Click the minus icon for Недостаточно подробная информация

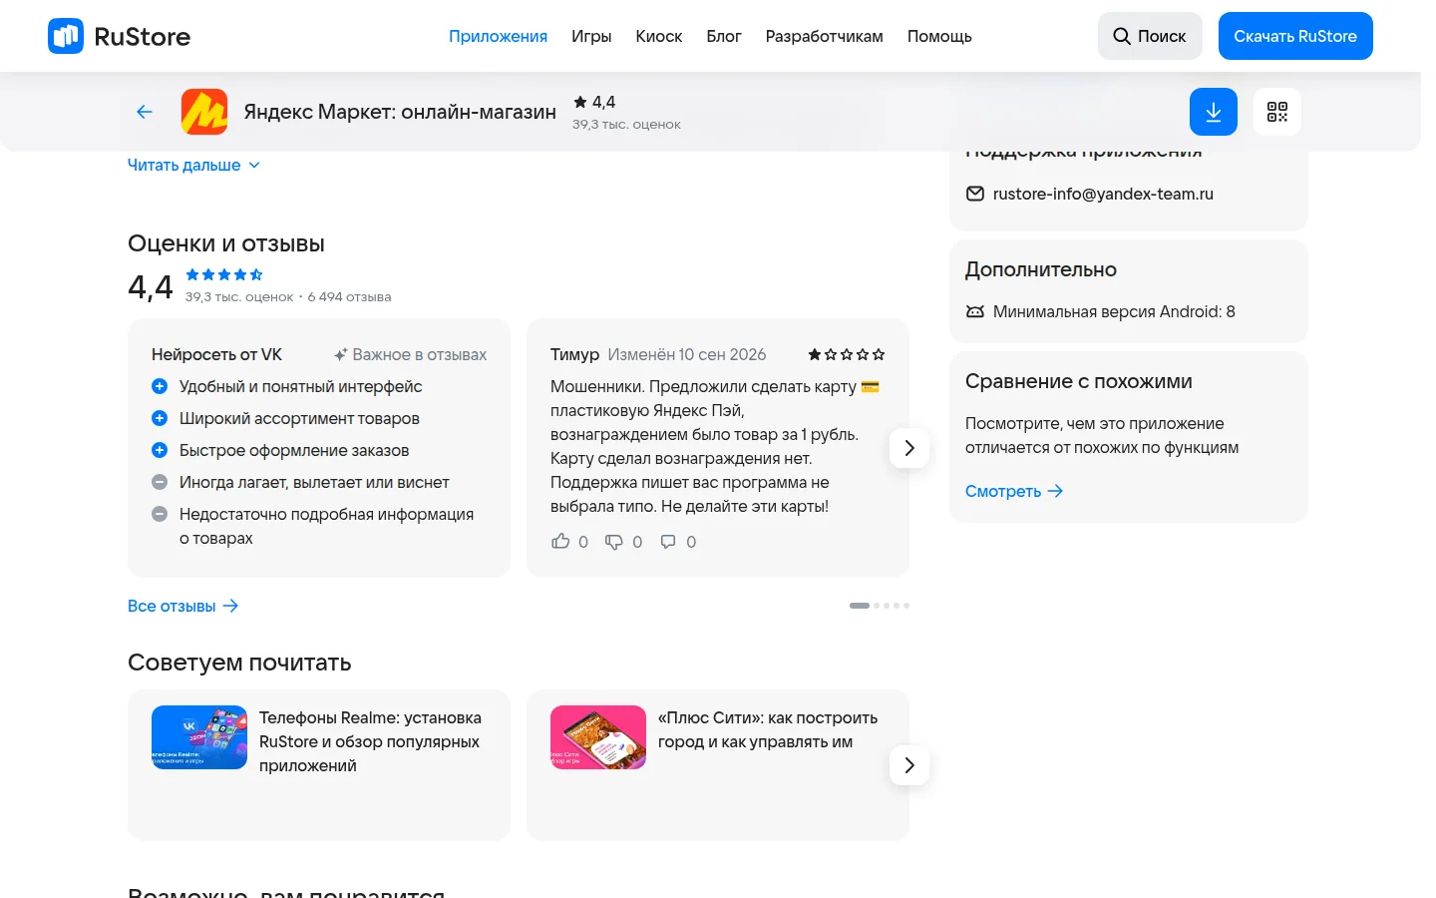click(x=160, y=514)
